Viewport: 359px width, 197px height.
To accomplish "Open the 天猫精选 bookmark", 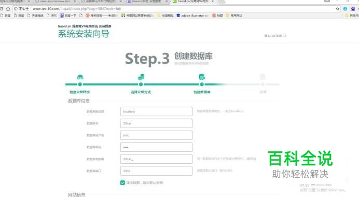I will (35, 16).
